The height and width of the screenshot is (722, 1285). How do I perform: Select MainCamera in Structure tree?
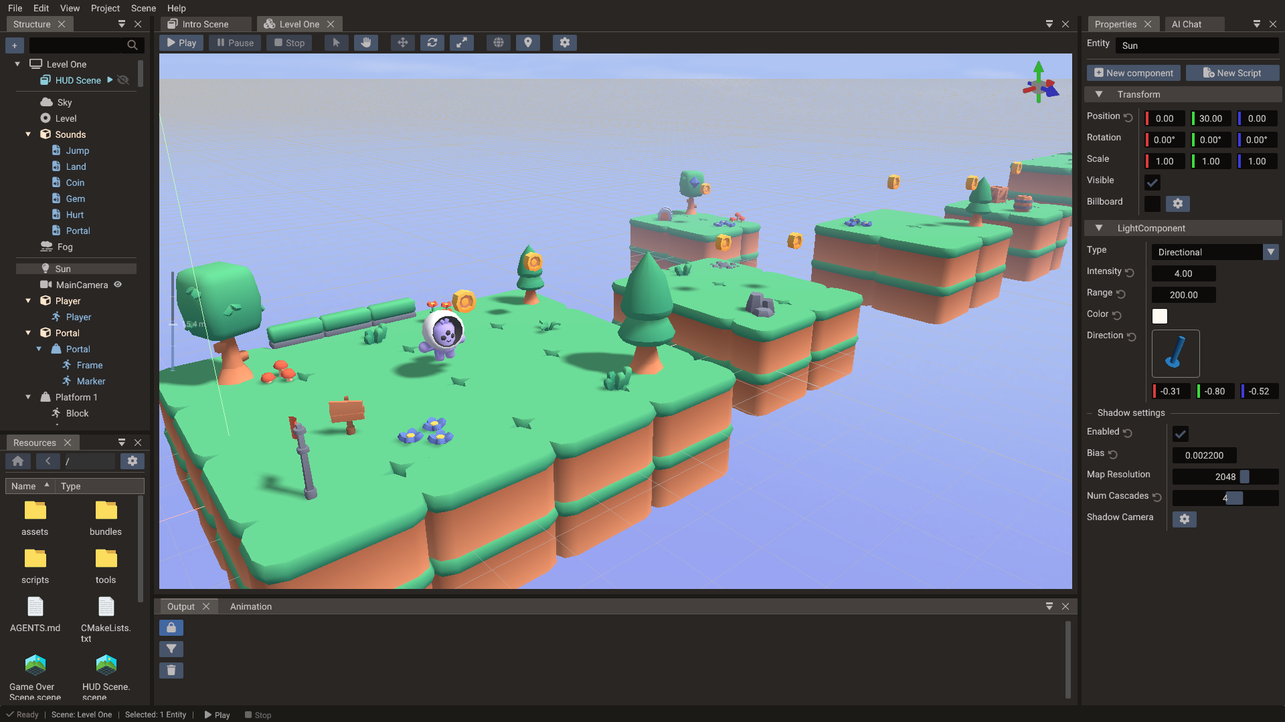[x=82, y=285]
